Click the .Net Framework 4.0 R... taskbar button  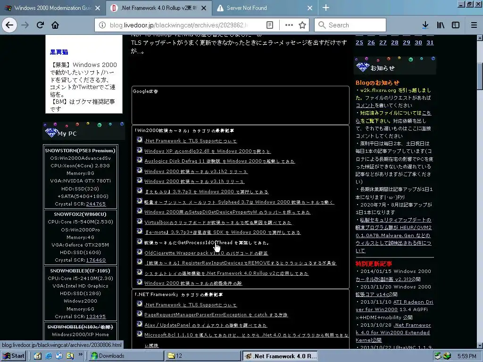coord(280,356)
